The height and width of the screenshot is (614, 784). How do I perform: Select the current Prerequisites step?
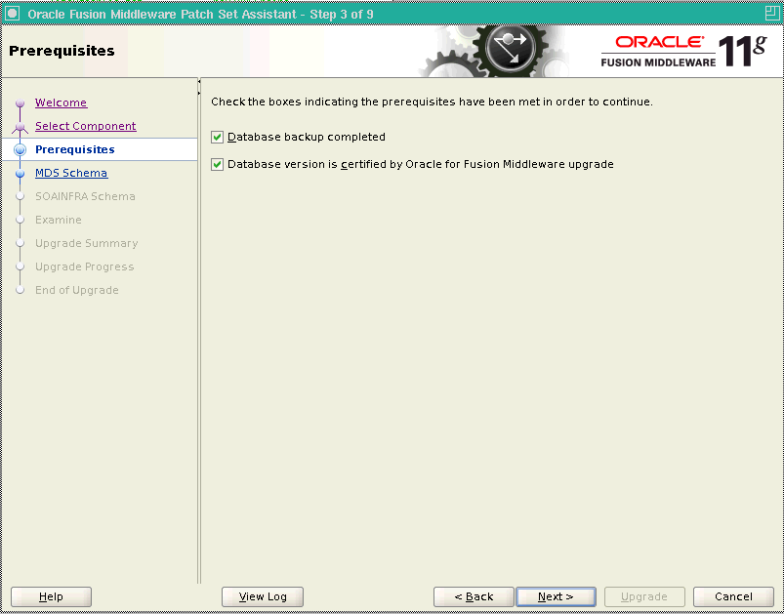point(75,149)
